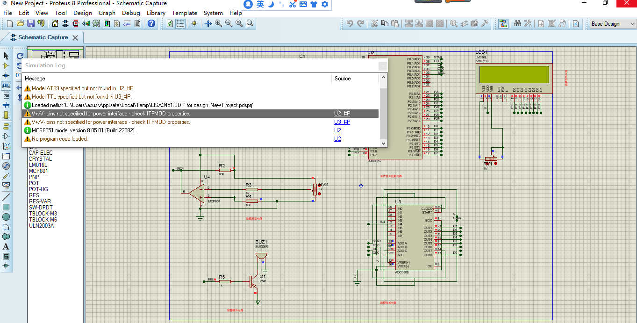The width and height of the screenshot is (637, 323).
Task: Switch to the Schematic Capture tab
Action: [x=43, y=37]
